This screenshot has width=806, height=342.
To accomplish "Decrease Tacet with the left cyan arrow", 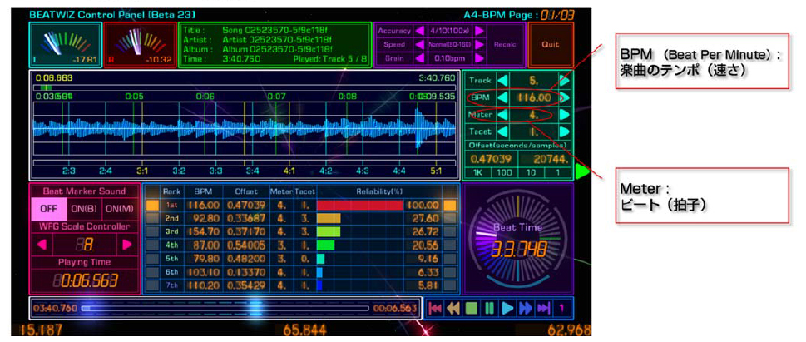I will pos(502,131).
